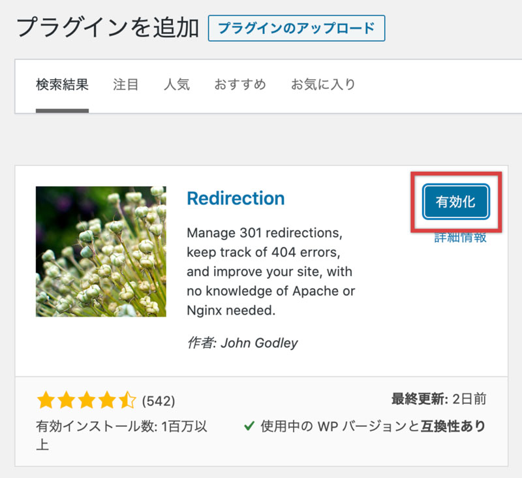The height and width of the screenshot is (478, 522).
Task: Open the Redirection plugin flower thumbnail
Action: [101, 251]
